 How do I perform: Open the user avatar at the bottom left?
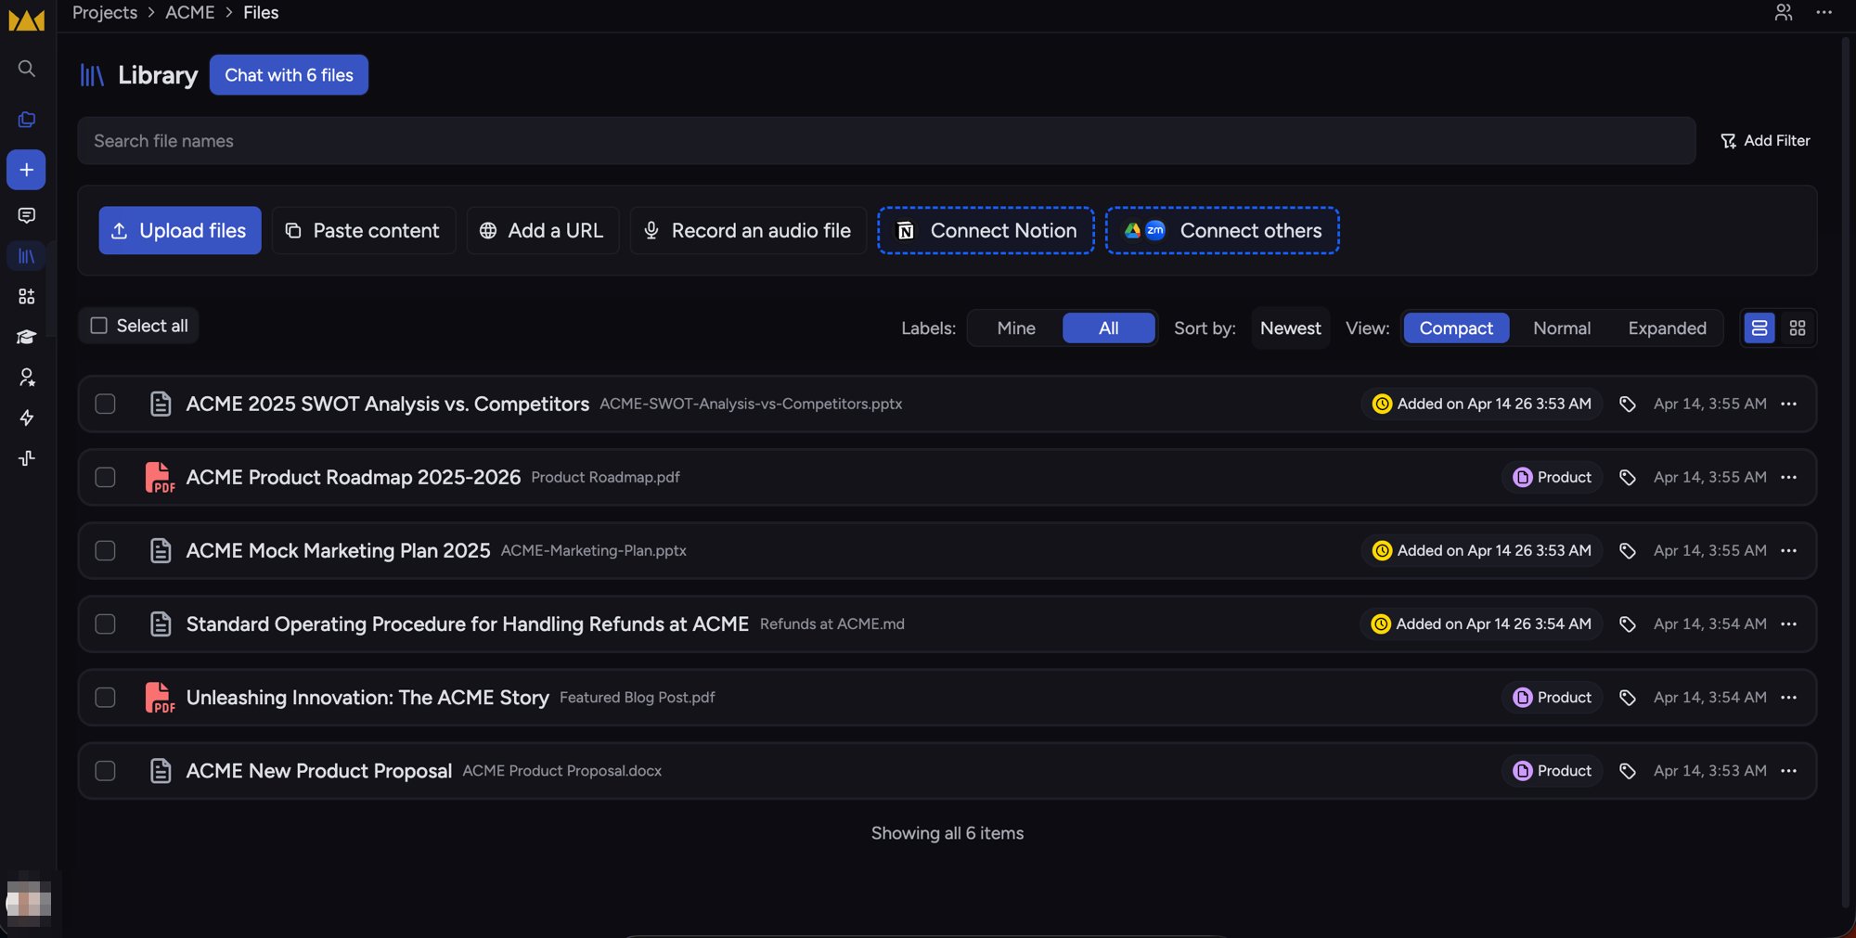point(29,902)
